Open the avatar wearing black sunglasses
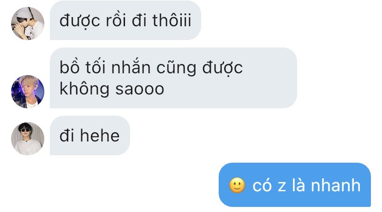The width and height of the screenshot is (382, 212). (x=28, y=139)
